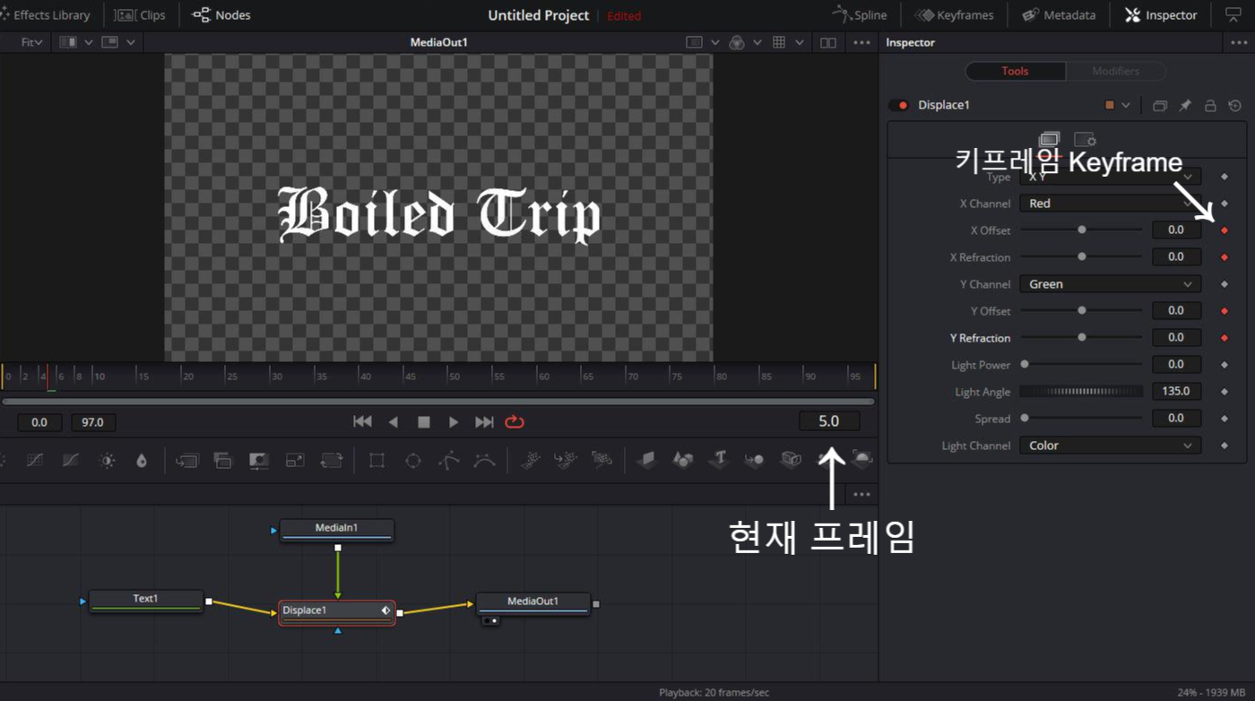Pin the Displace1 inspector controls
This screenshot has width=1255, height=701.
click(1185, 106)
